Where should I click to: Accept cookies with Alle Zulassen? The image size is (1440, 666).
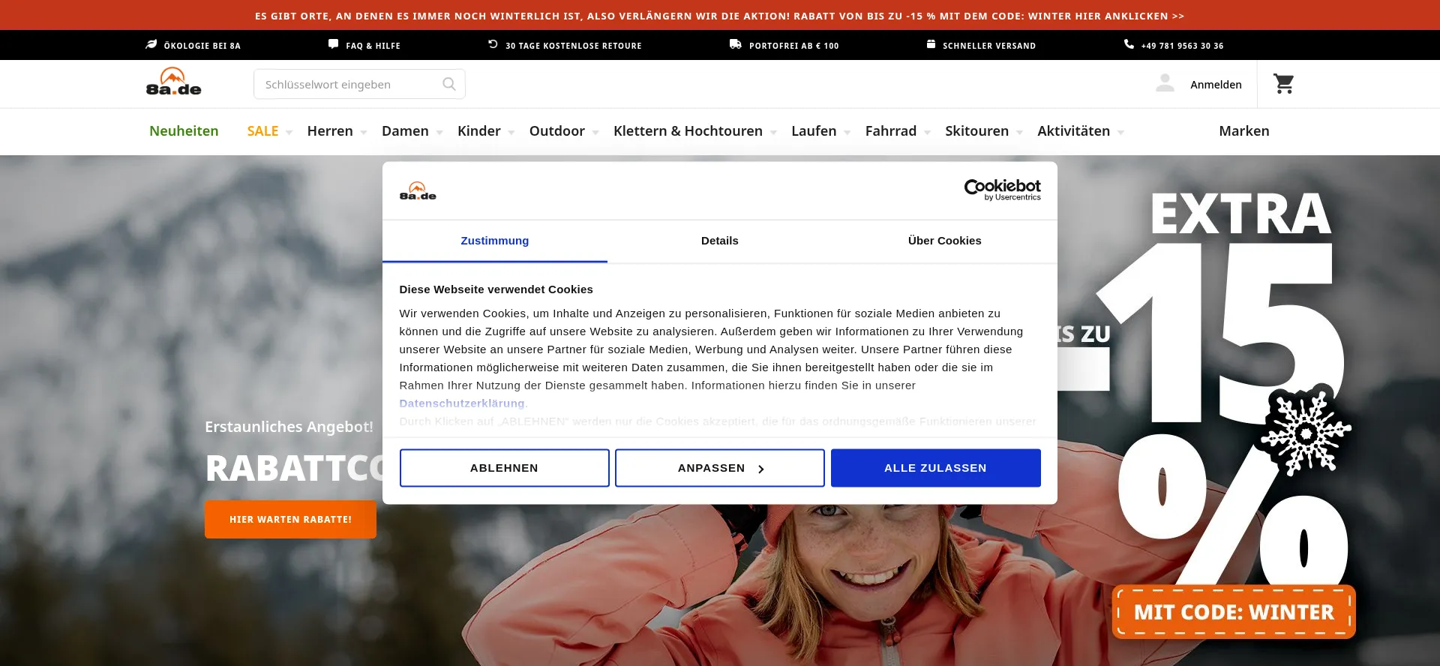[x=935, y=468]
